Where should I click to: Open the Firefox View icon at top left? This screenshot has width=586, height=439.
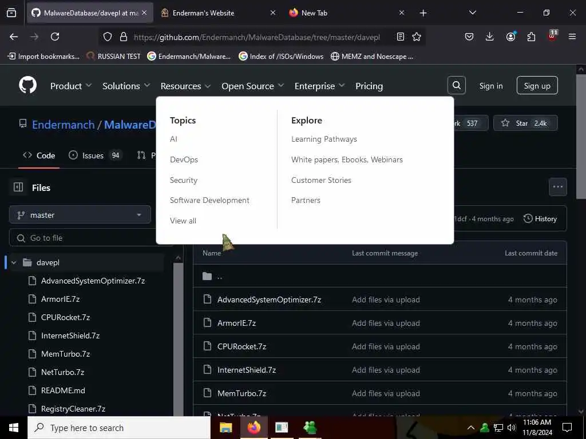[x=11, y=13]
